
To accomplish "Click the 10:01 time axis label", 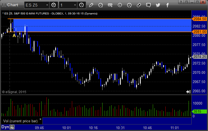I will (66, 128).
